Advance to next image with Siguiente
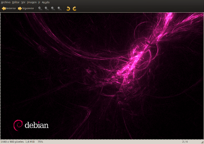204x144 pixels. (26, 9)
